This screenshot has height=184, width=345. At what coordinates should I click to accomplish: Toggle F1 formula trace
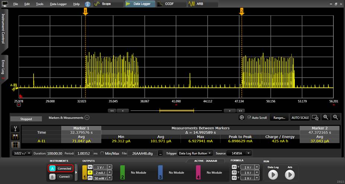coord(234,167)
